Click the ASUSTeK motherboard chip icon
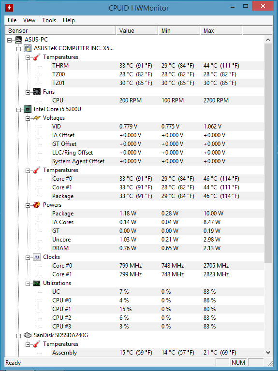Viewport: 278px width, 371px height. tap(28, 48)
